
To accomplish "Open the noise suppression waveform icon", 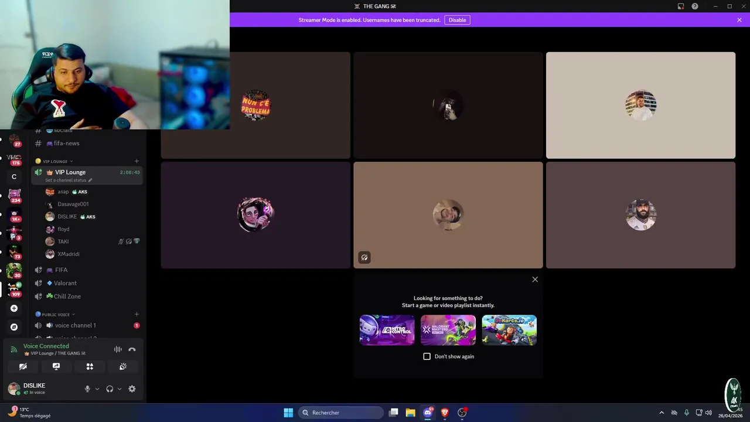I will pos(118,349).
